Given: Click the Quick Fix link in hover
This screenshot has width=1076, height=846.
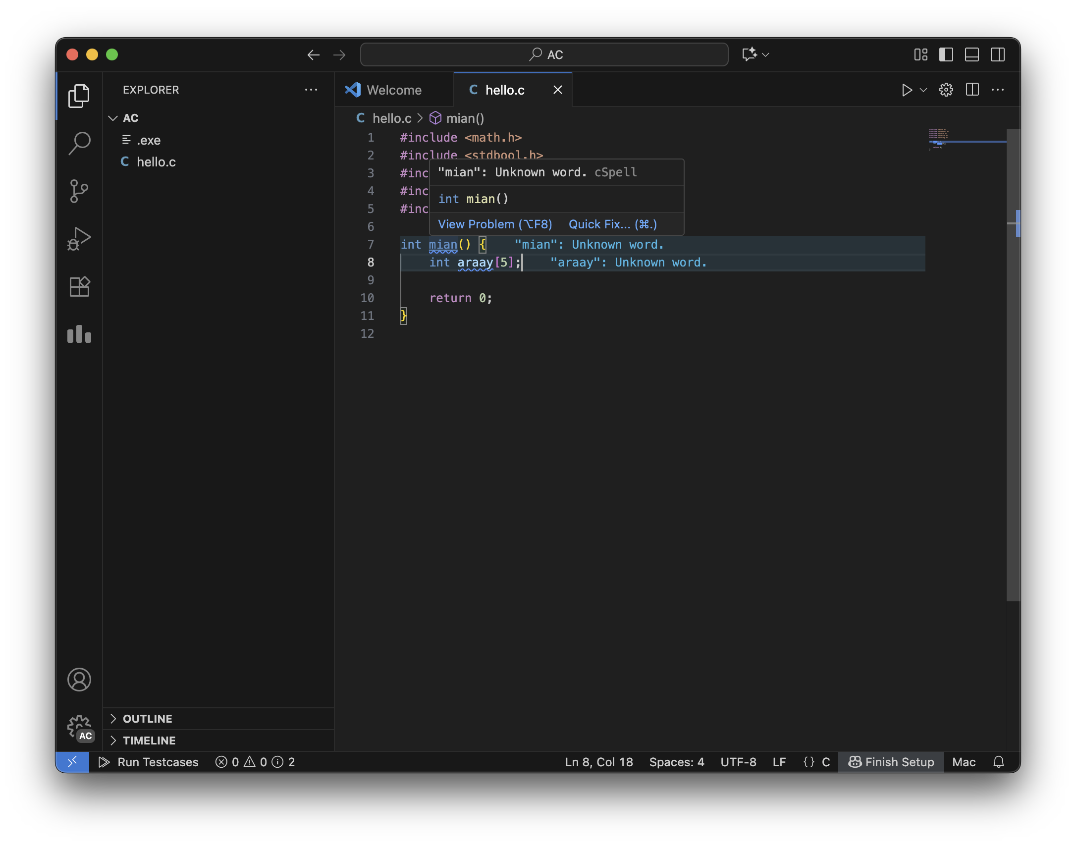Looking at the screenshot, I should click(x=612, y=224).
